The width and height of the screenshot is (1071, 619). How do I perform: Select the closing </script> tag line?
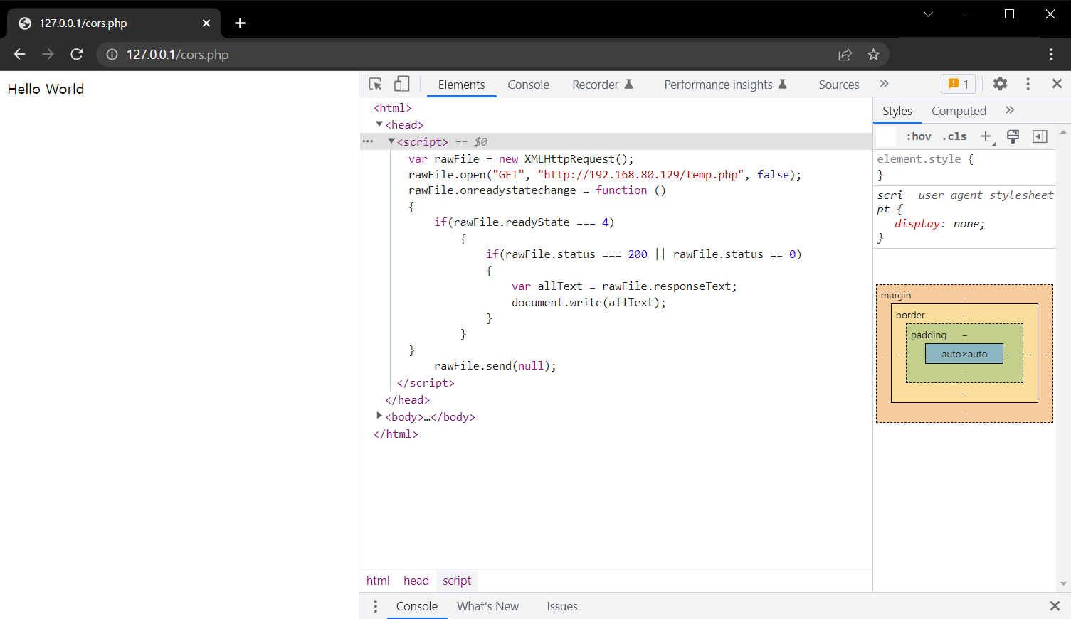[426, 383]
